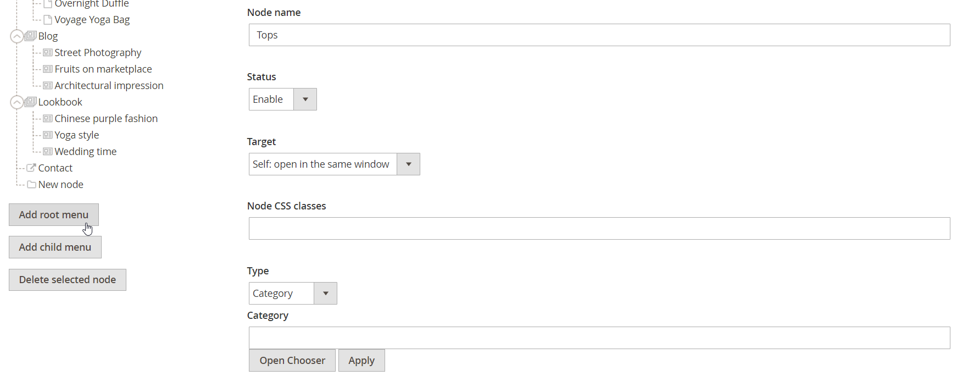Click the external link icon beside Contact
Viewport: 957px width, 381px height.
tap(31, 168)
